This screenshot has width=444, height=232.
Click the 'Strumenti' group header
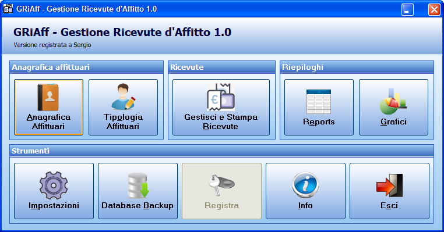(x=222, y=151)
